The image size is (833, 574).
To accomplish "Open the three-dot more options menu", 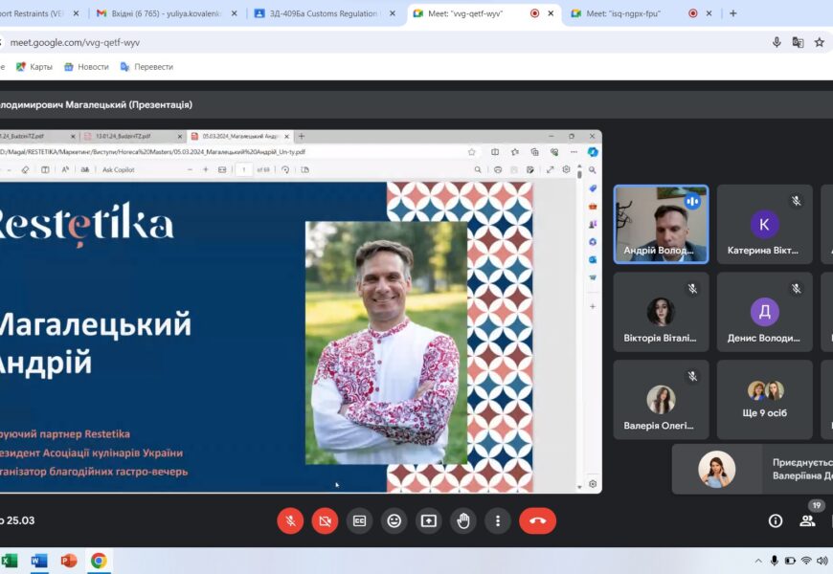I will click(497, 520).
